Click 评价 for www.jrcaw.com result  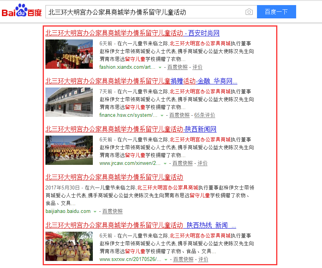point(203,163)
